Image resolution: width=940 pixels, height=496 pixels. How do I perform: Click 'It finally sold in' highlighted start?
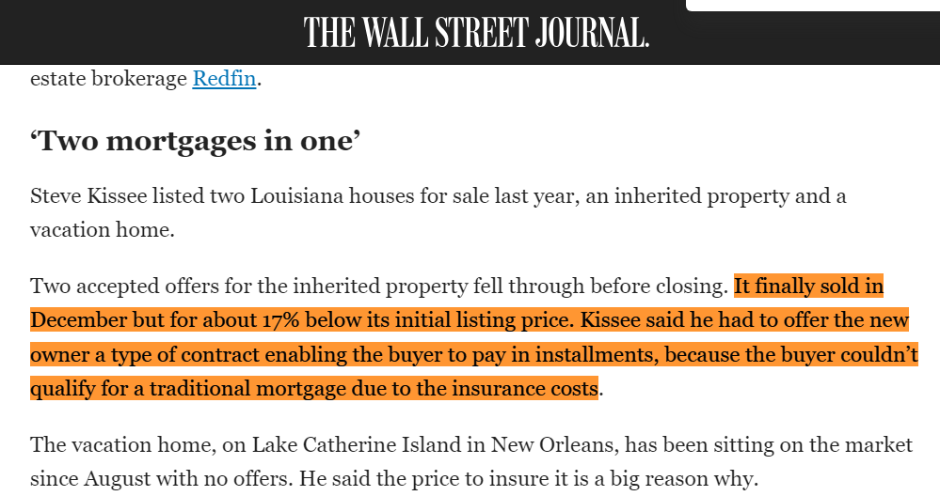(x=808, y=286)
